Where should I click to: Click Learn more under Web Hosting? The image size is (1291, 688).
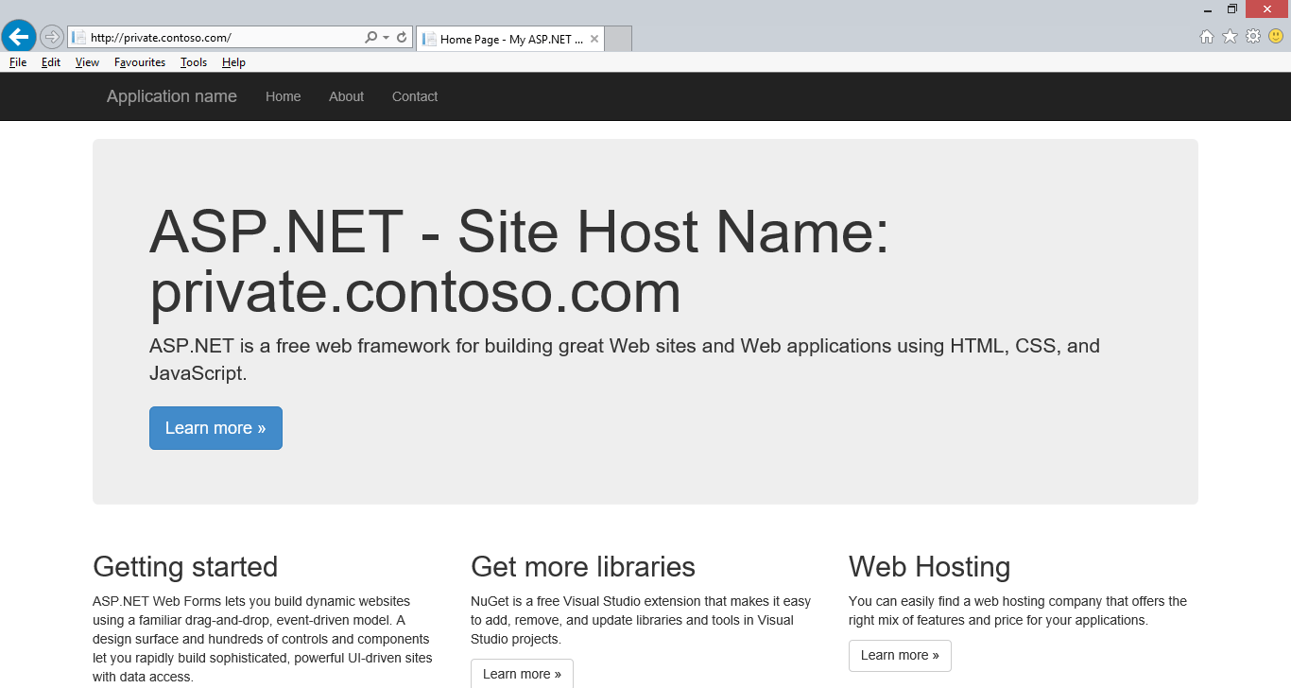click(900, 655)
